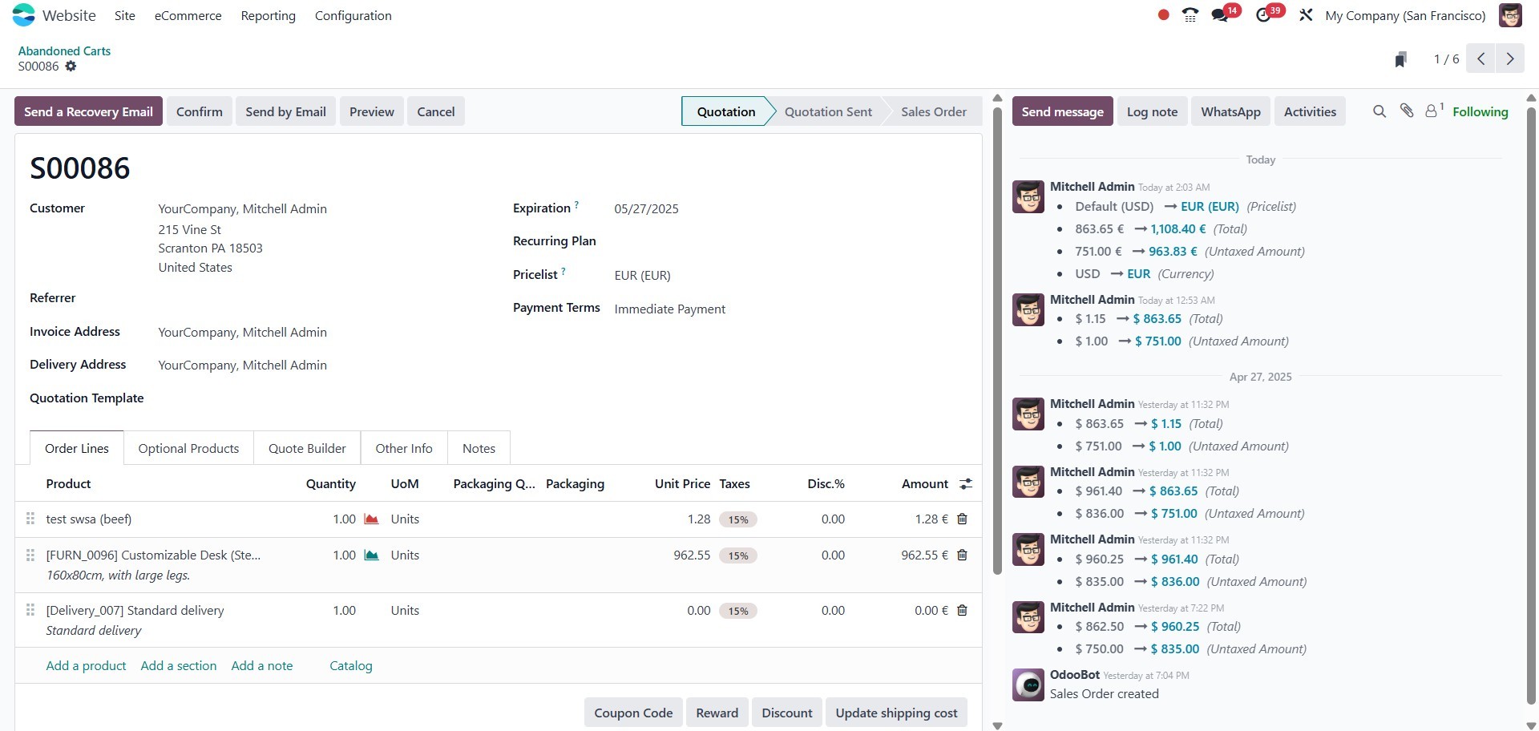The image size is (1539, 731).
Task: Go to the next record arrow
Action: click(1510, 59)
